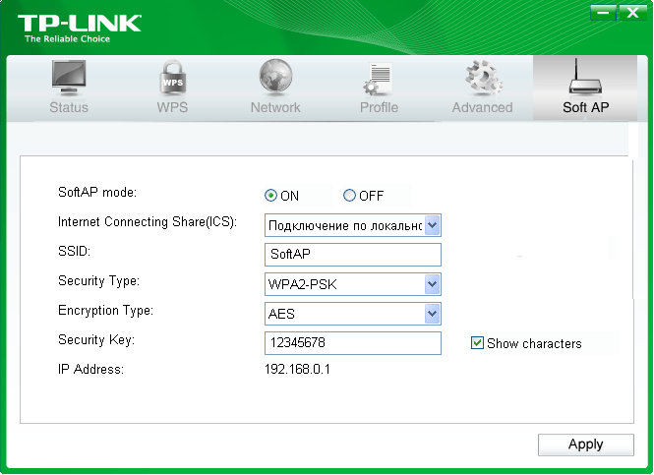
Task: Click the Internet Connecting Share(ICS) label
Action: point(148,221)
